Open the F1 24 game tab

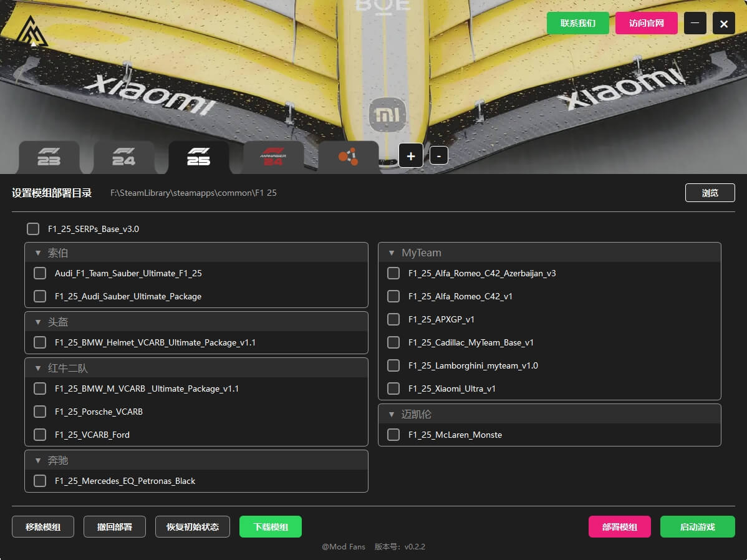click(x=123, y=157)
